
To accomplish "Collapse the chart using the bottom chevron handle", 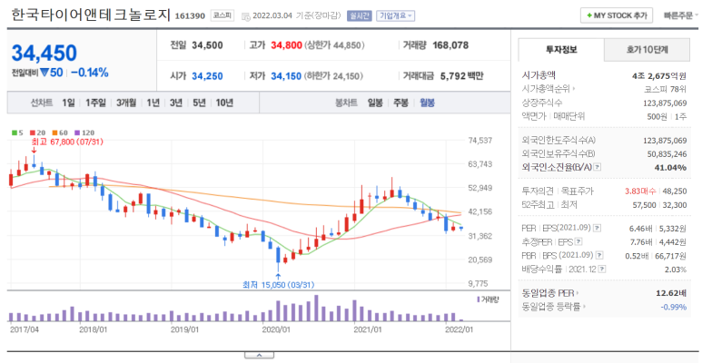I will [259, 356].
